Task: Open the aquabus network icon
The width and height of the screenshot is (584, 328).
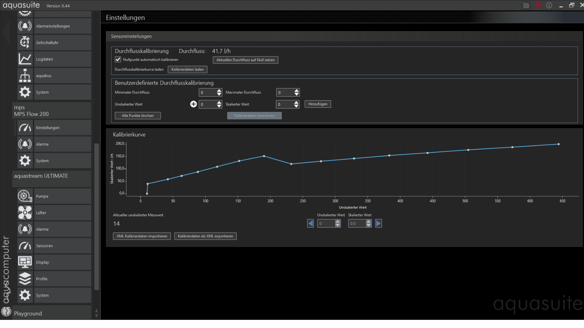Action: 25,76
